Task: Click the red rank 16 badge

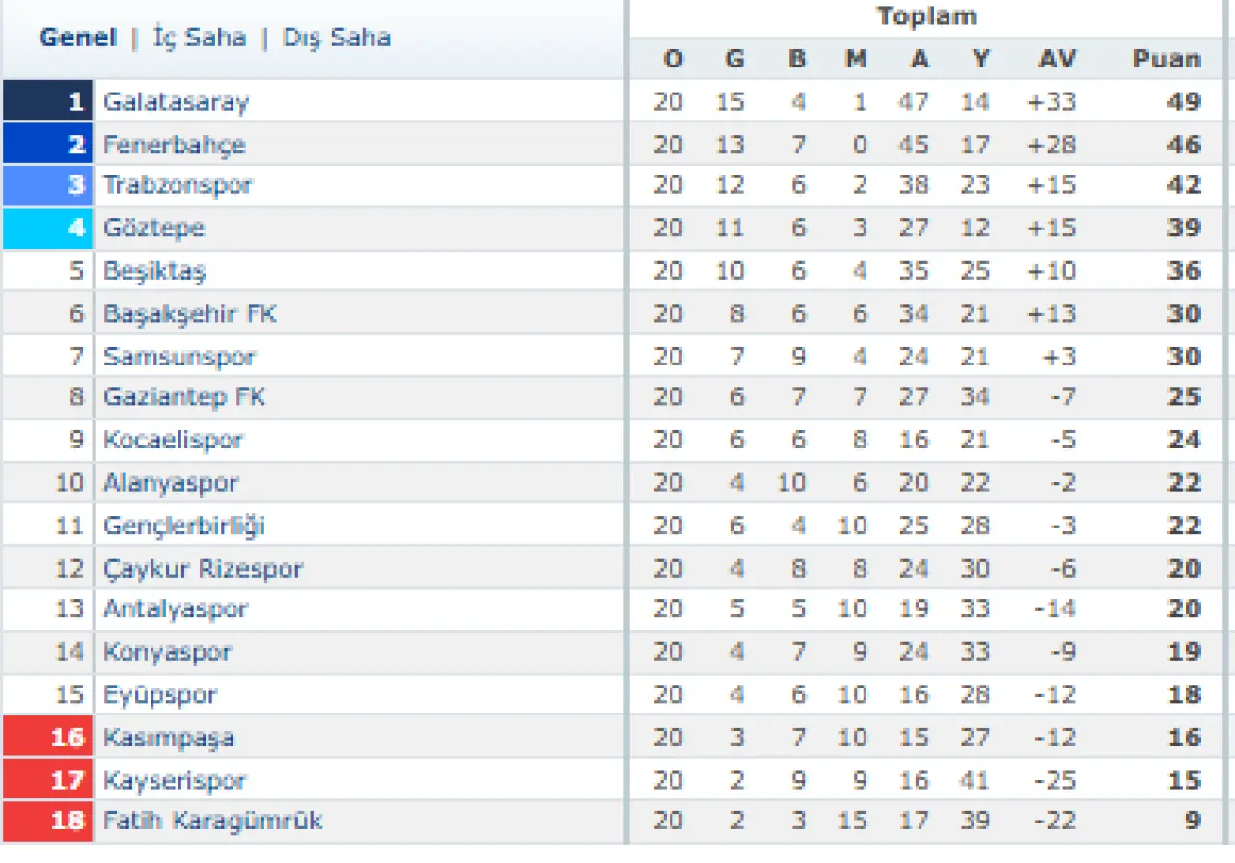Action: pos(48,738)
